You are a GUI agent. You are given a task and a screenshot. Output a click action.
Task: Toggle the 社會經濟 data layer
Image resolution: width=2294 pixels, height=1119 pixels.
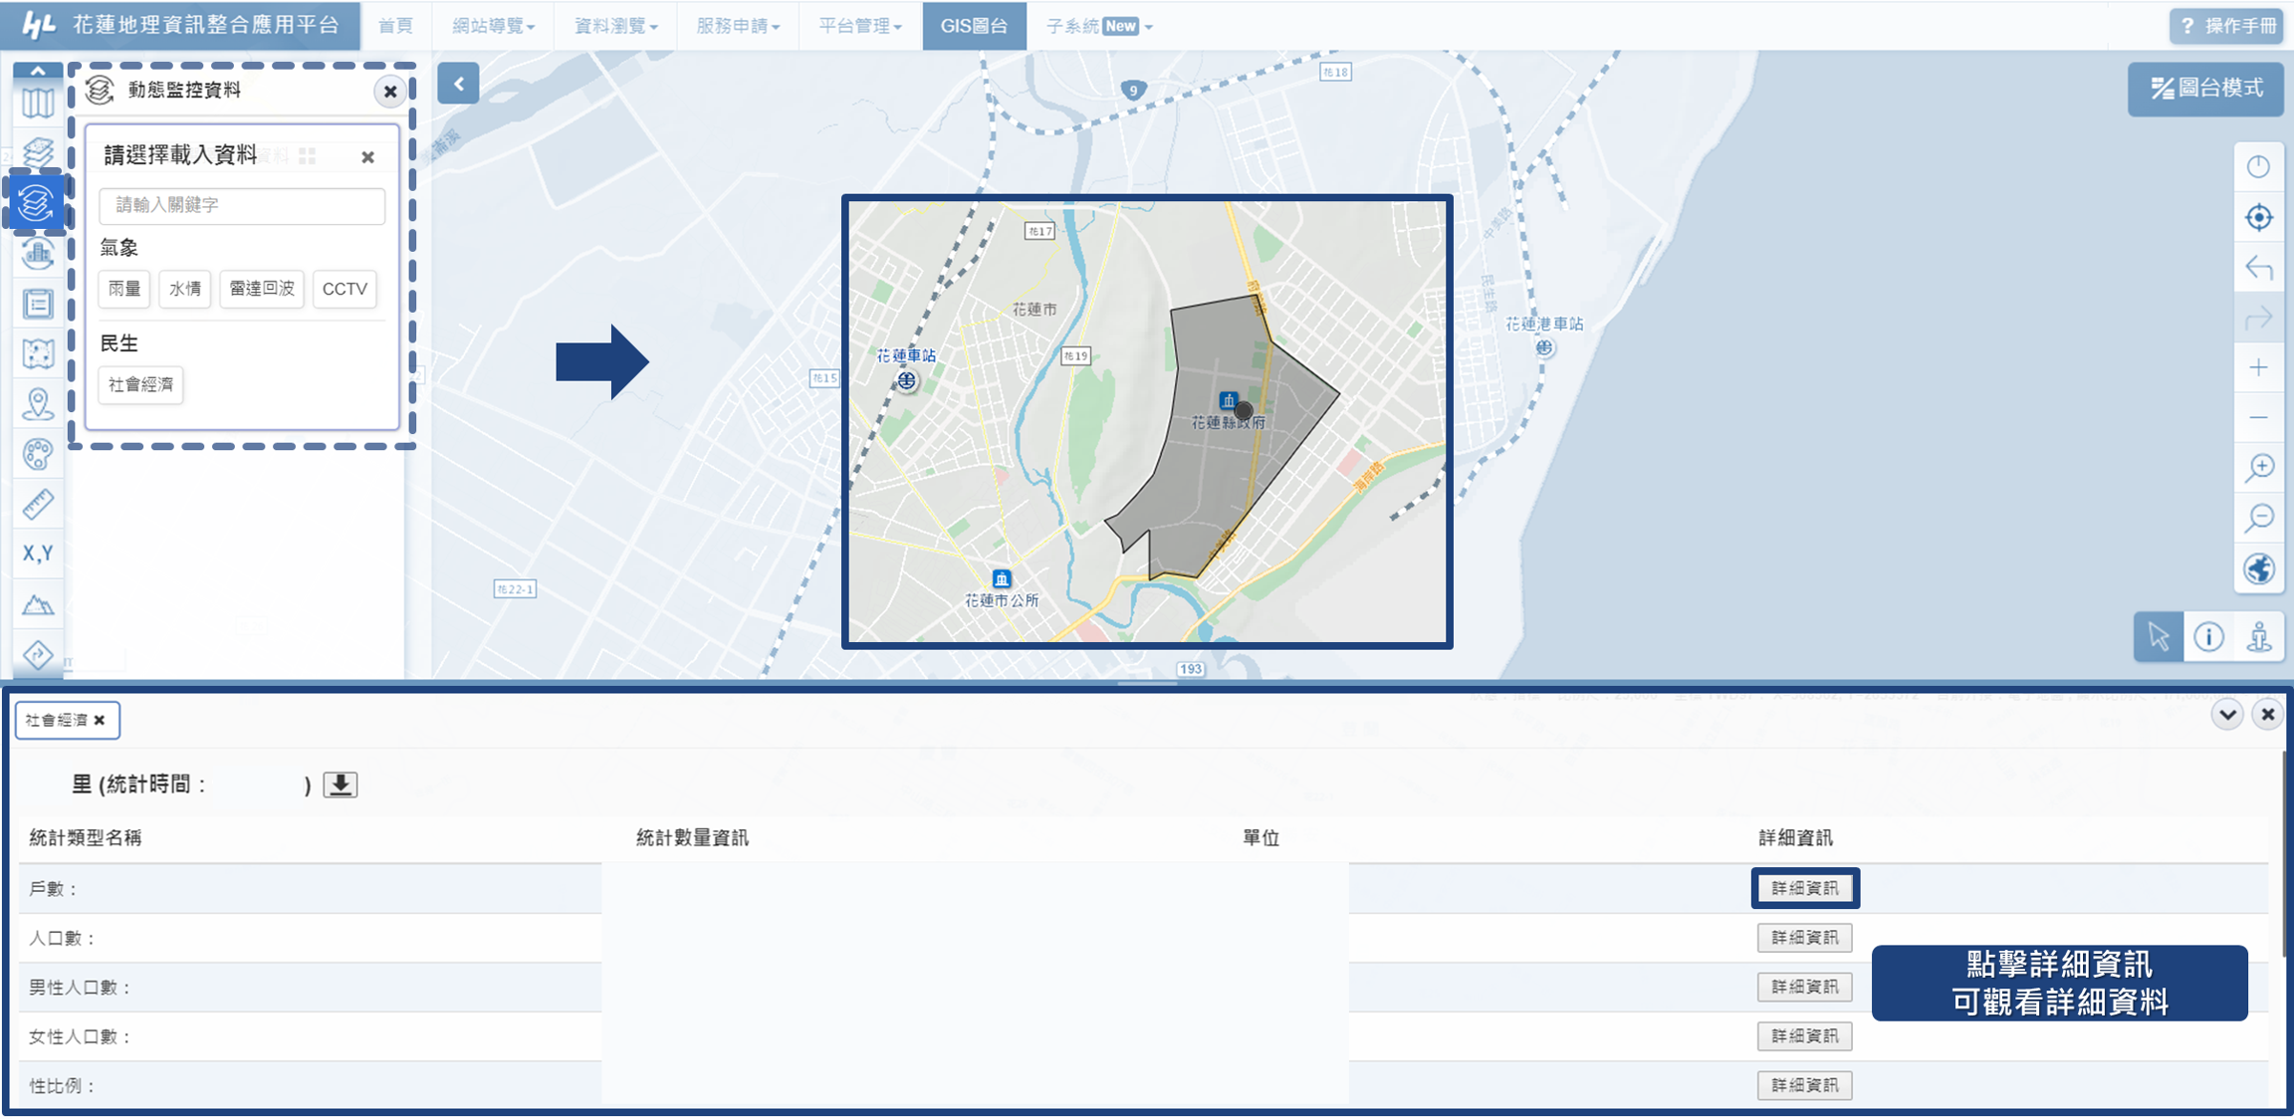[140, 384]
